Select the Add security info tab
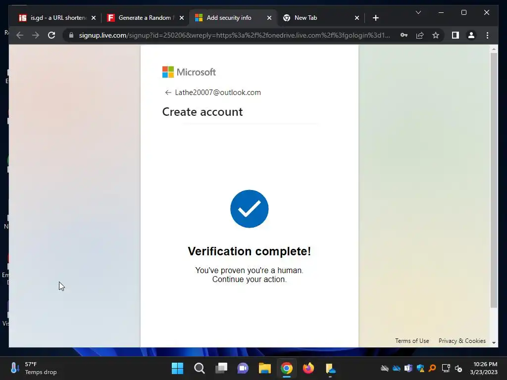507x380 pixels. pos(233,18)
